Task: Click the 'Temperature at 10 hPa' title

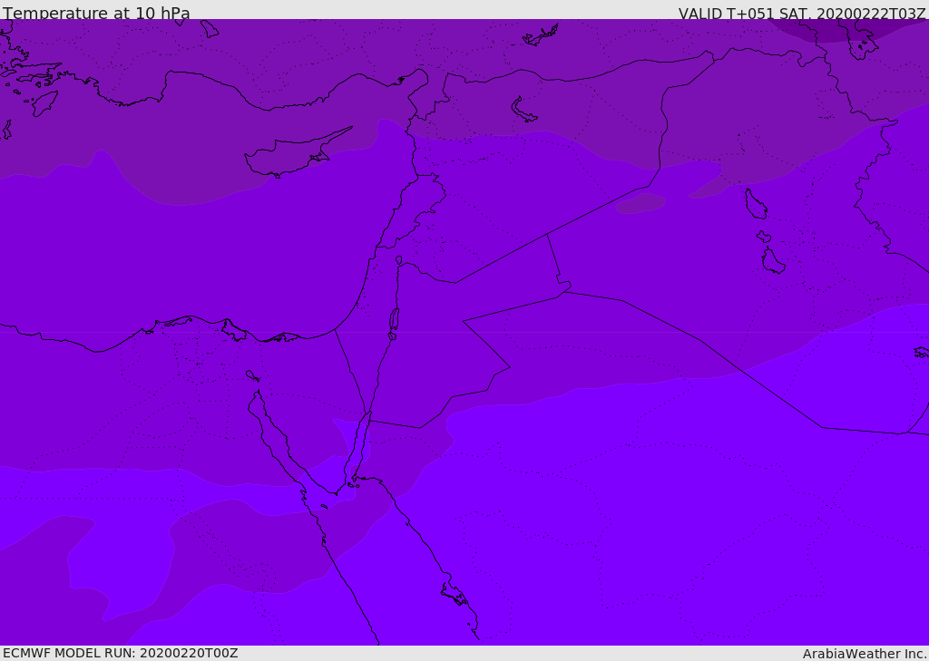Action: click(96, 13)
